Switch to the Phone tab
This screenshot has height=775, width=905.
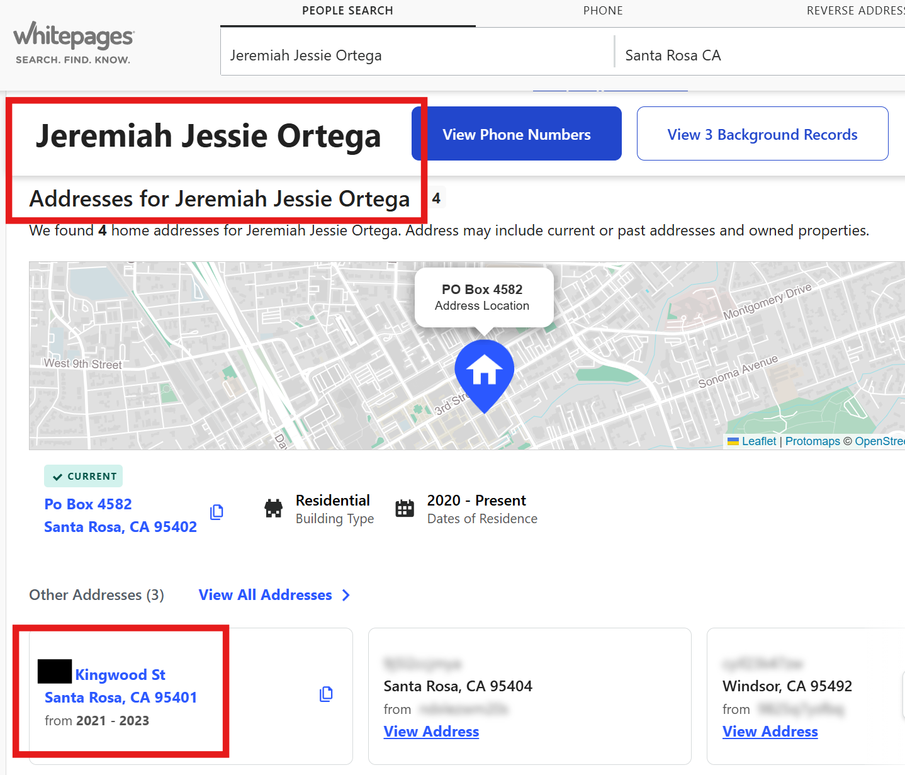pos(603,11)
